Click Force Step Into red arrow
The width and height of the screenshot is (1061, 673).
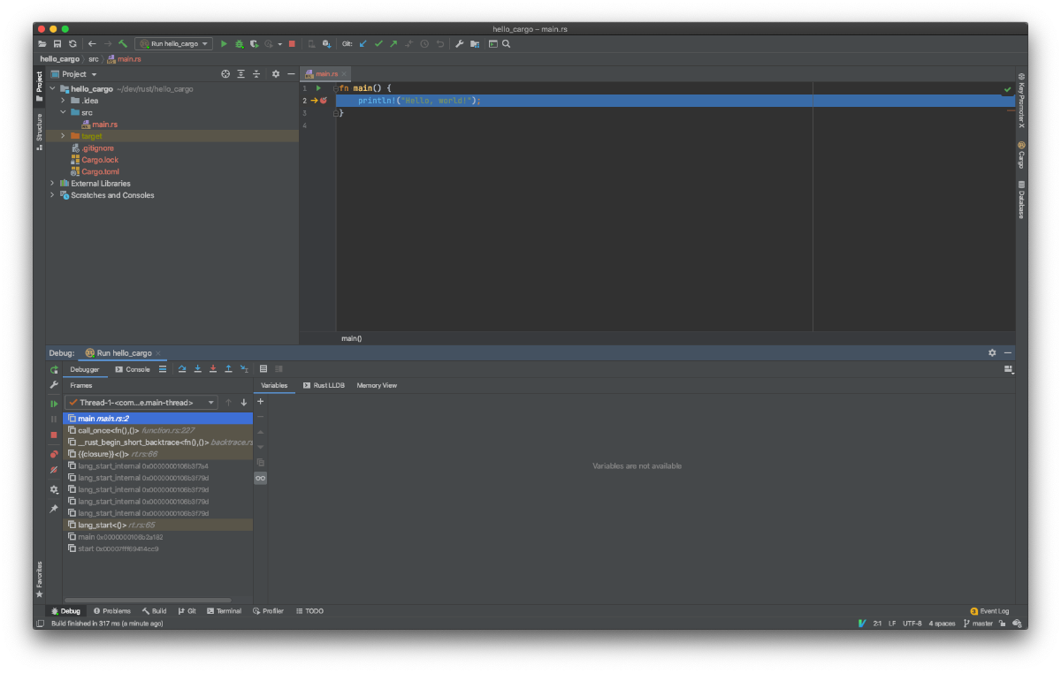(x=213, y=369)
